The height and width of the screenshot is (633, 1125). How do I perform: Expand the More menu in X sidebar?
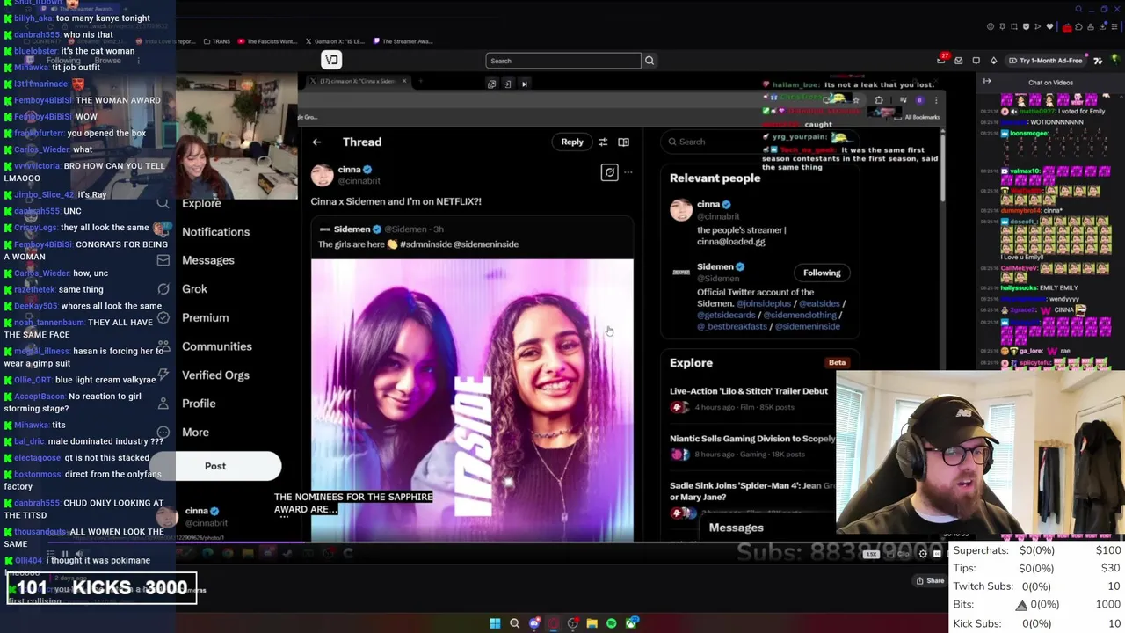195,432
